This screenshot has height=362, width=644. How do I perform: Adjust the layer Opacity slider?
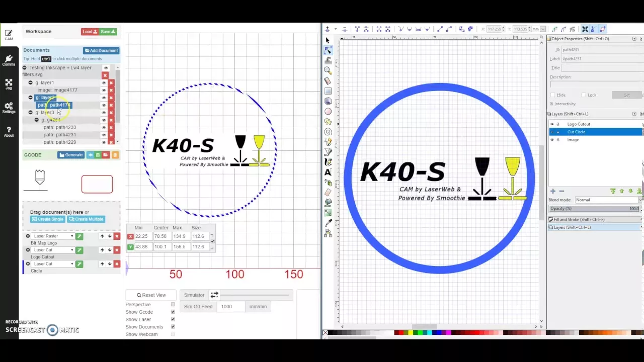[x=594, y=209]
